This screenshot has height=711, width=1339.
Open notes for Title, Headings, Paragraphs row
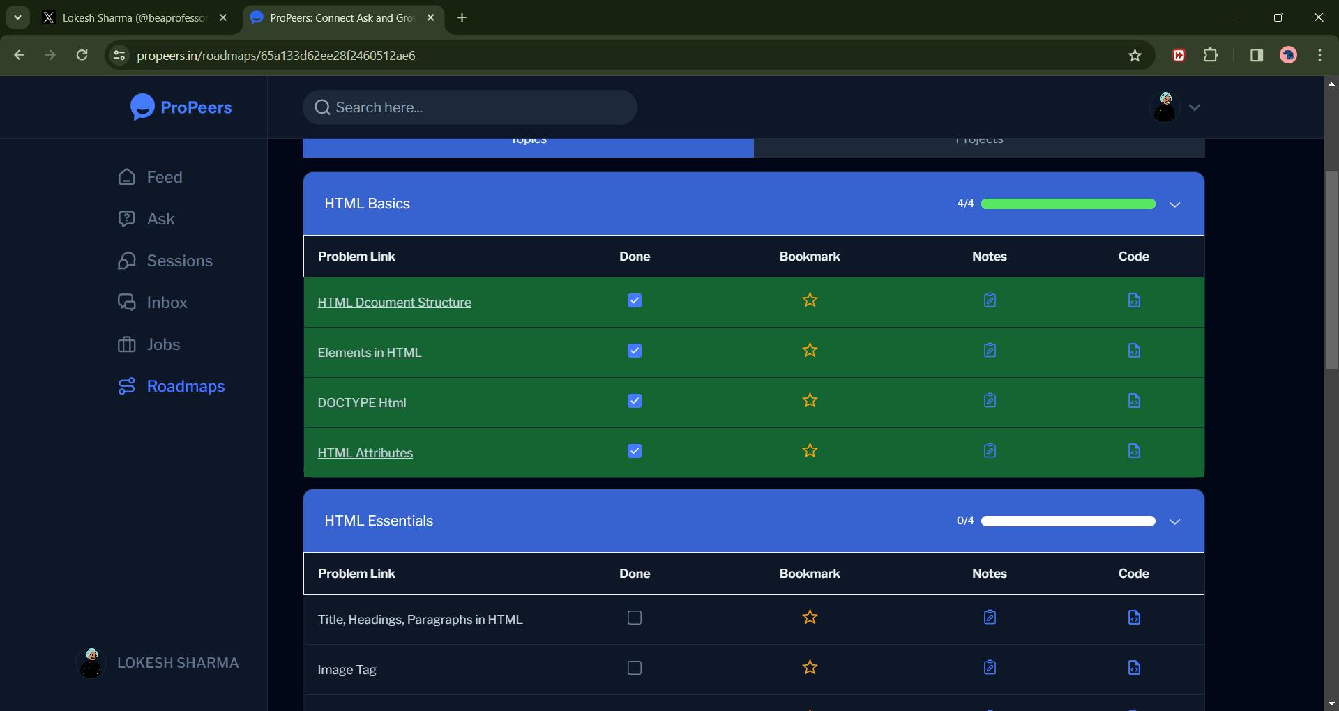[x=990, y=618]
